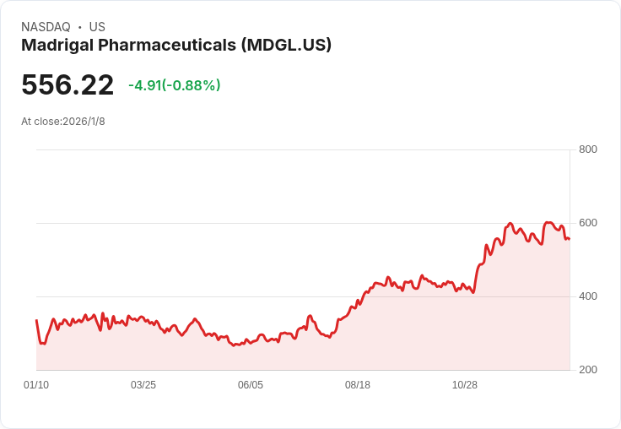The width and height of the screenshot is (621, 429).
Task: Click the price line's starting point at 01/10
Action: coord(36,320)
